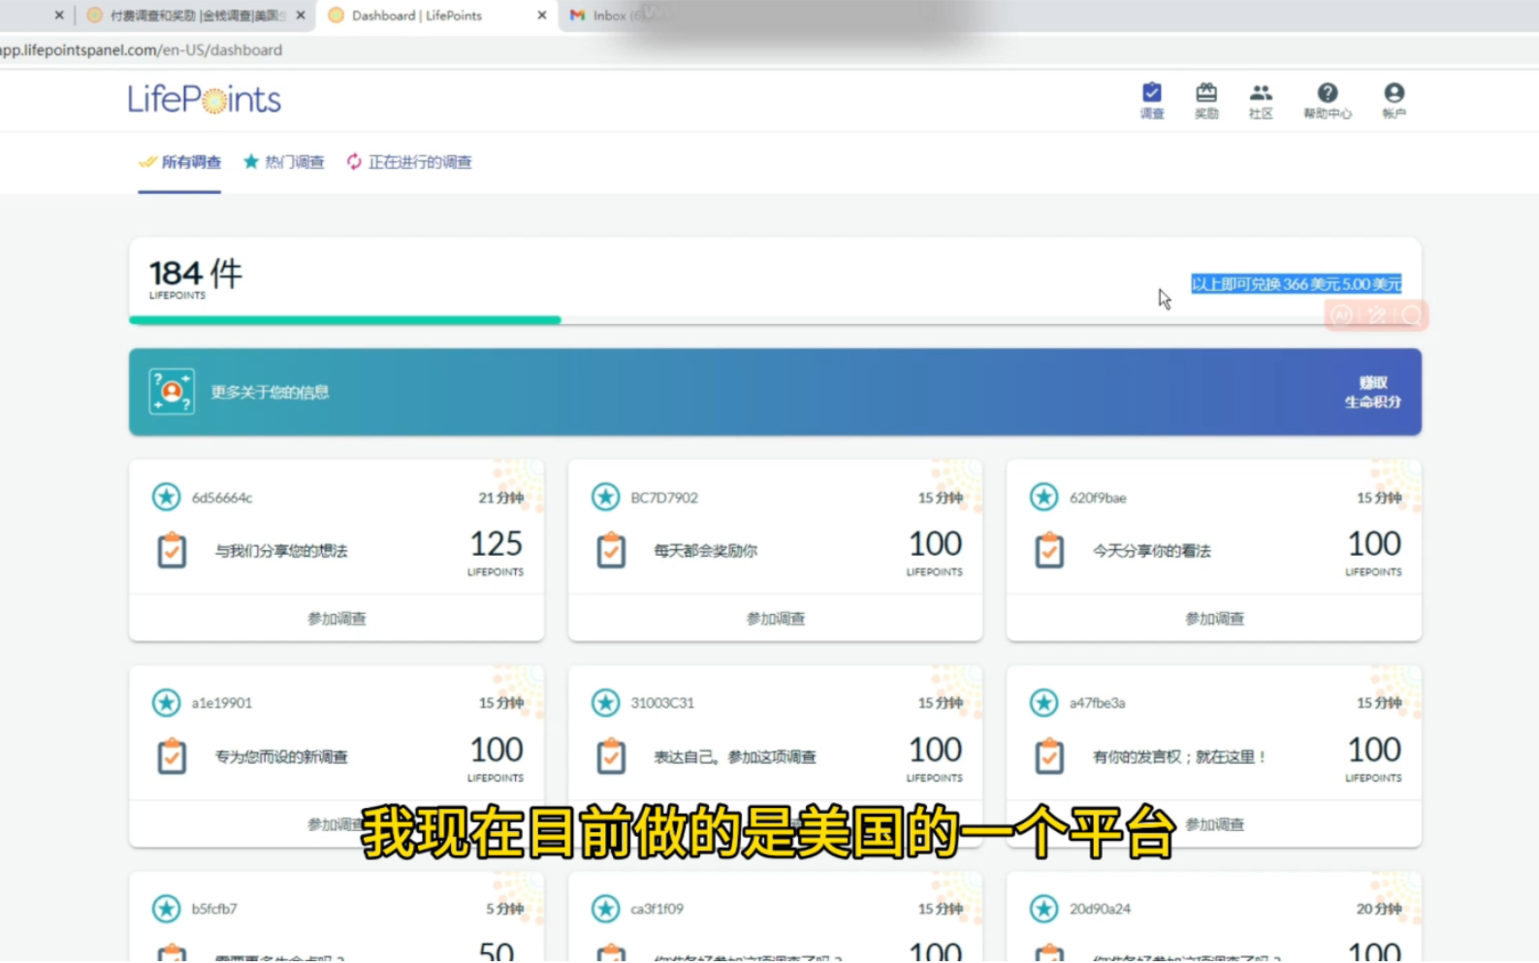This screenshot has height=963, width=1539.
Task: Click the LifePoints progress bar
Action: tap(775, 320)
